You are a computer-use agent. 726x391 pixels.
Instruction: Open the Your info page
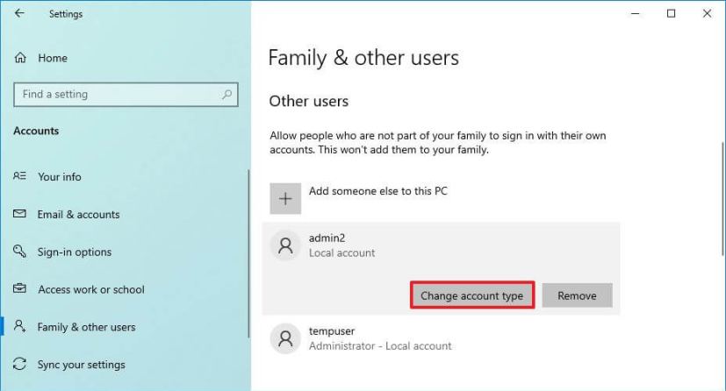[x=60, y=176]
